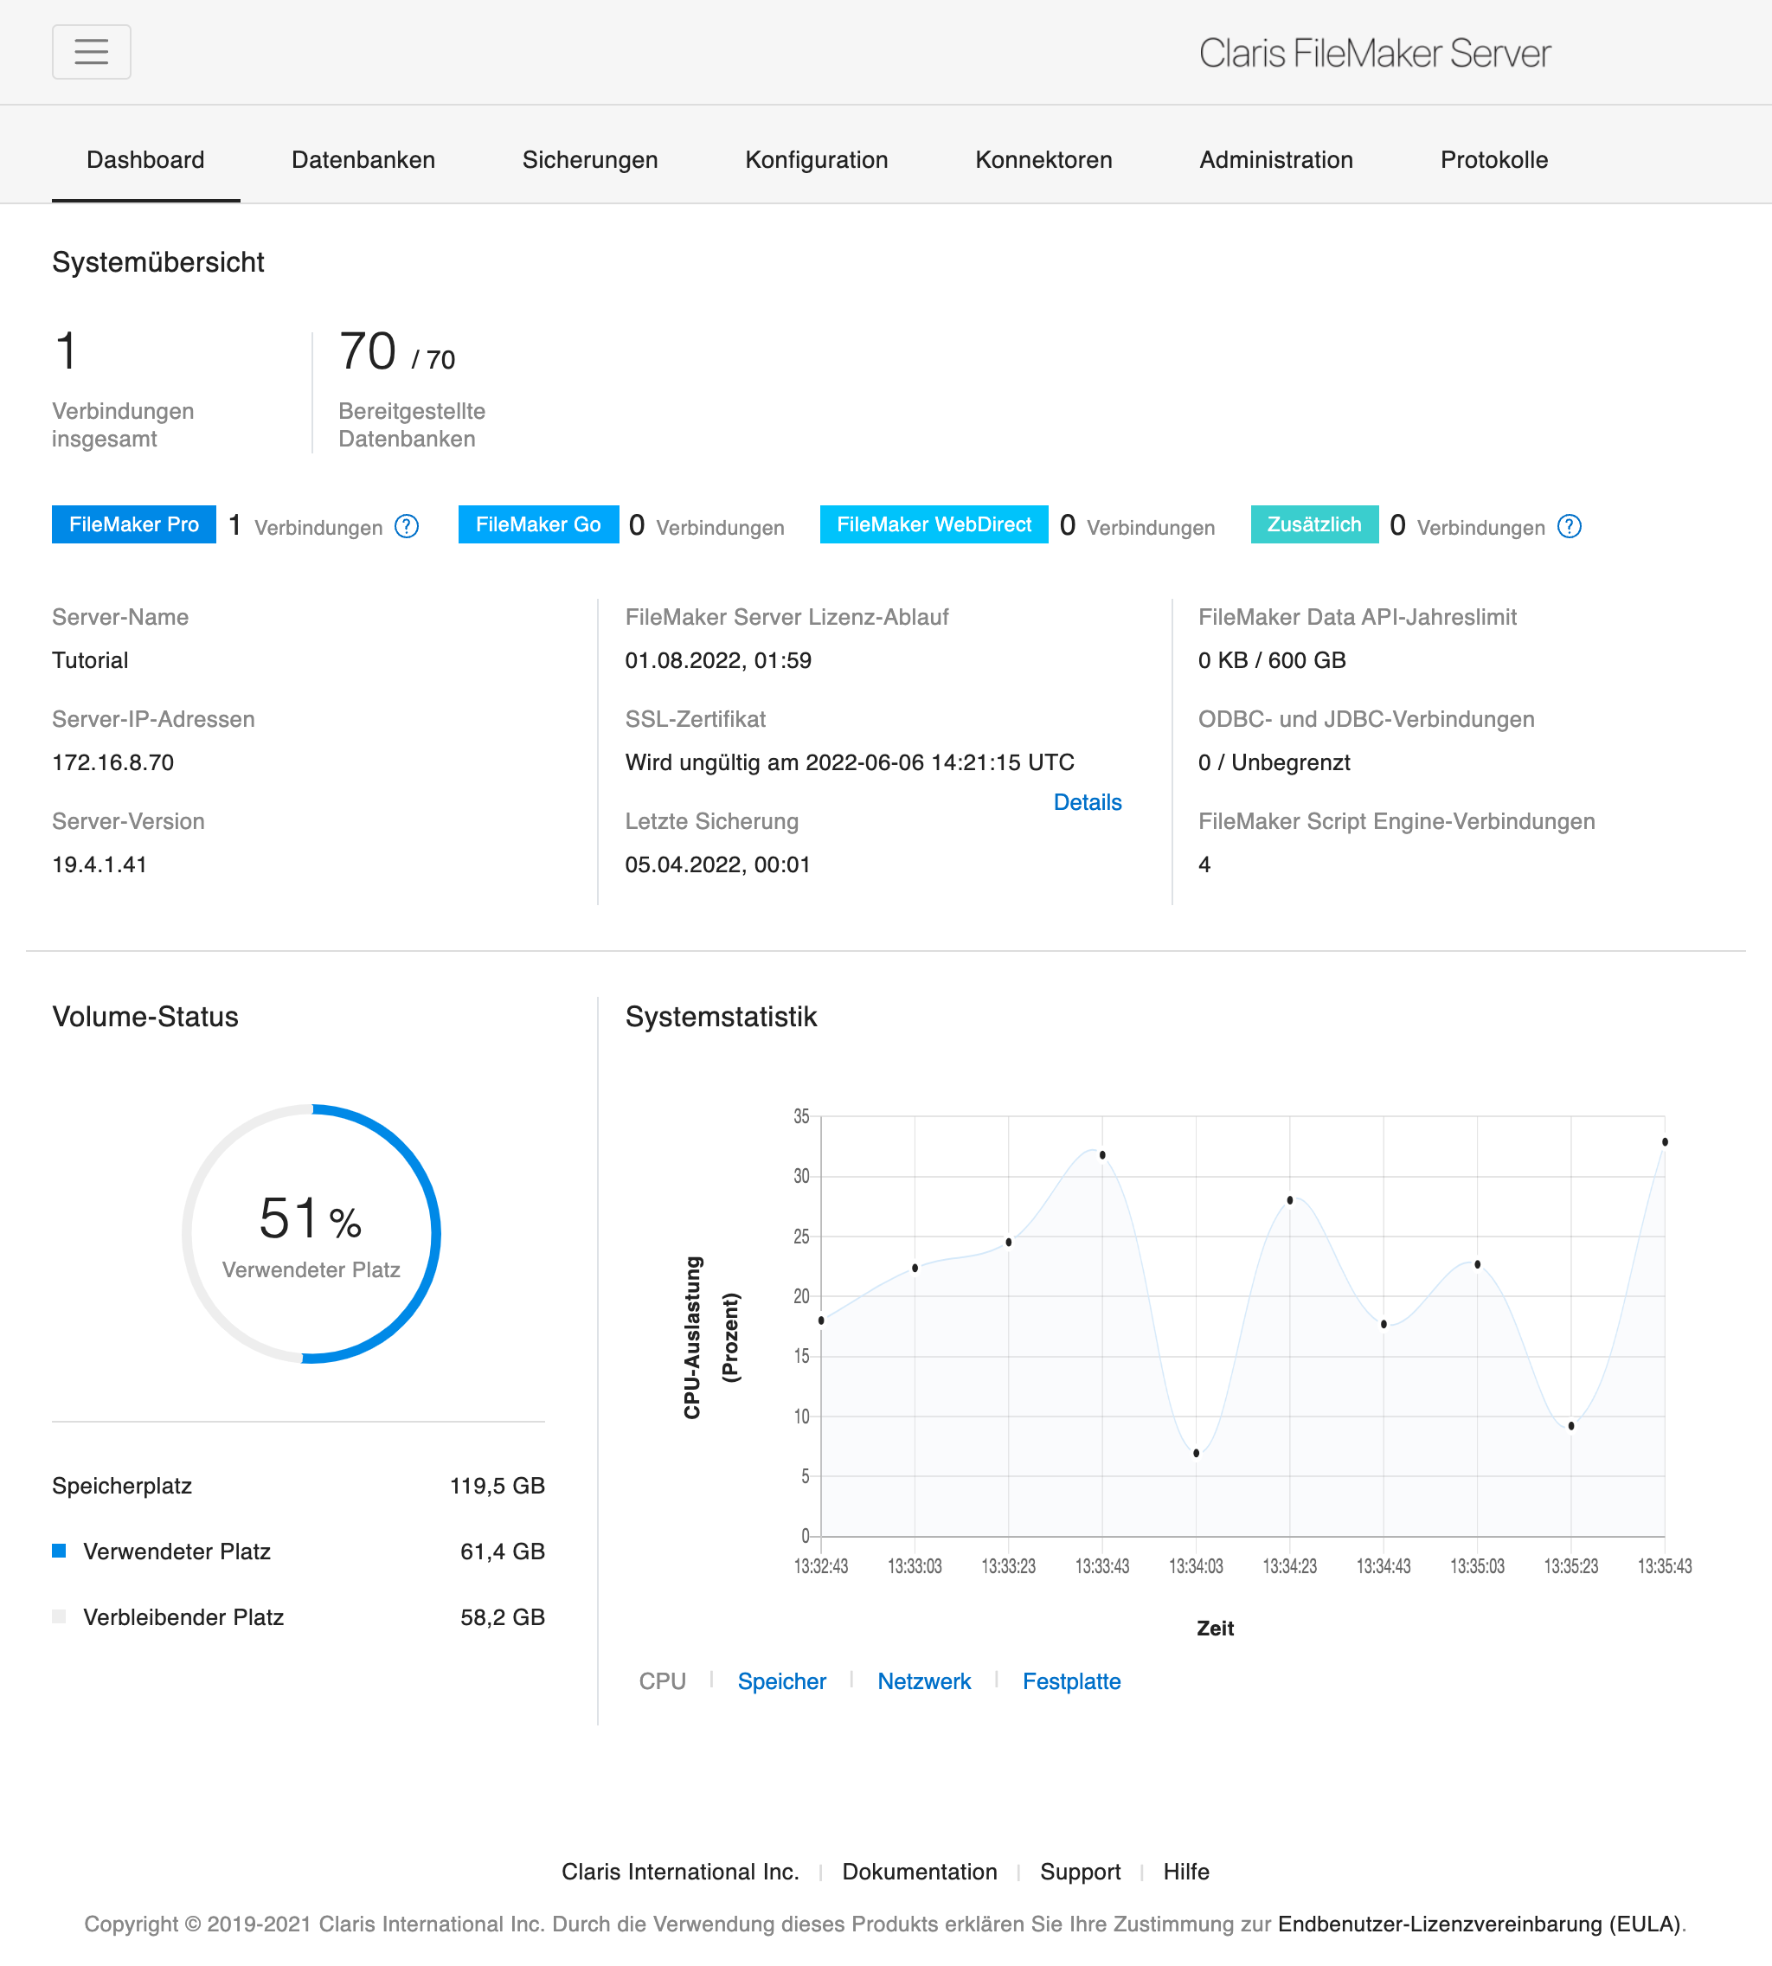
Task: Click help icon next to FileMaker Pro connections
Action: pos(407,527)
